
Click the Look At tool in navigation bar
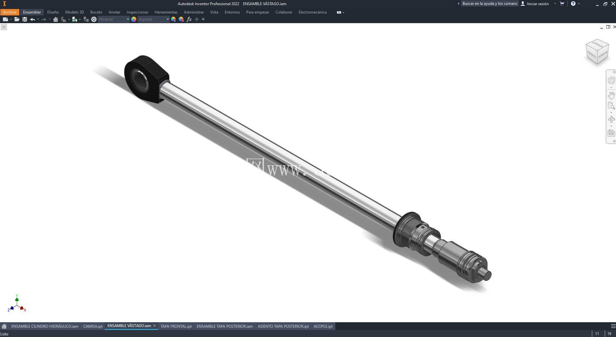point(611,133)
